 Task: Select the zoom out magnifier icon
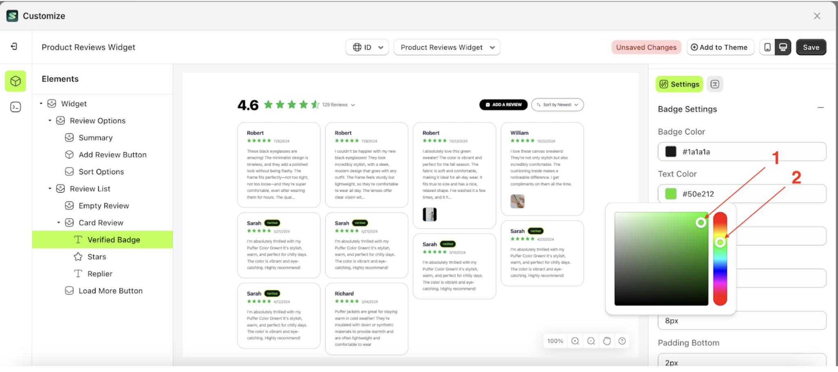(x=591, y=341)
